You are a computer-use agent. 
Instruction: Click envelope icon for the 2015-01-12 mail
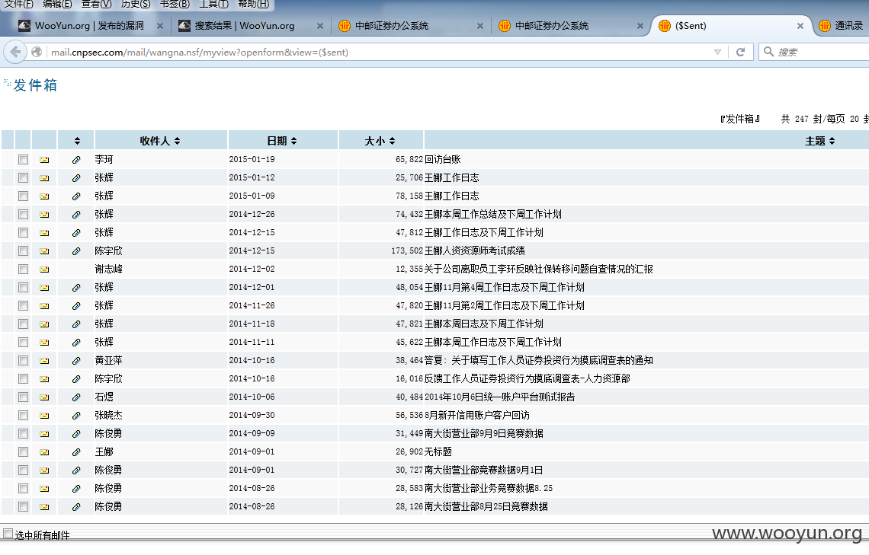pyautogui.click(x=44, y=178)
